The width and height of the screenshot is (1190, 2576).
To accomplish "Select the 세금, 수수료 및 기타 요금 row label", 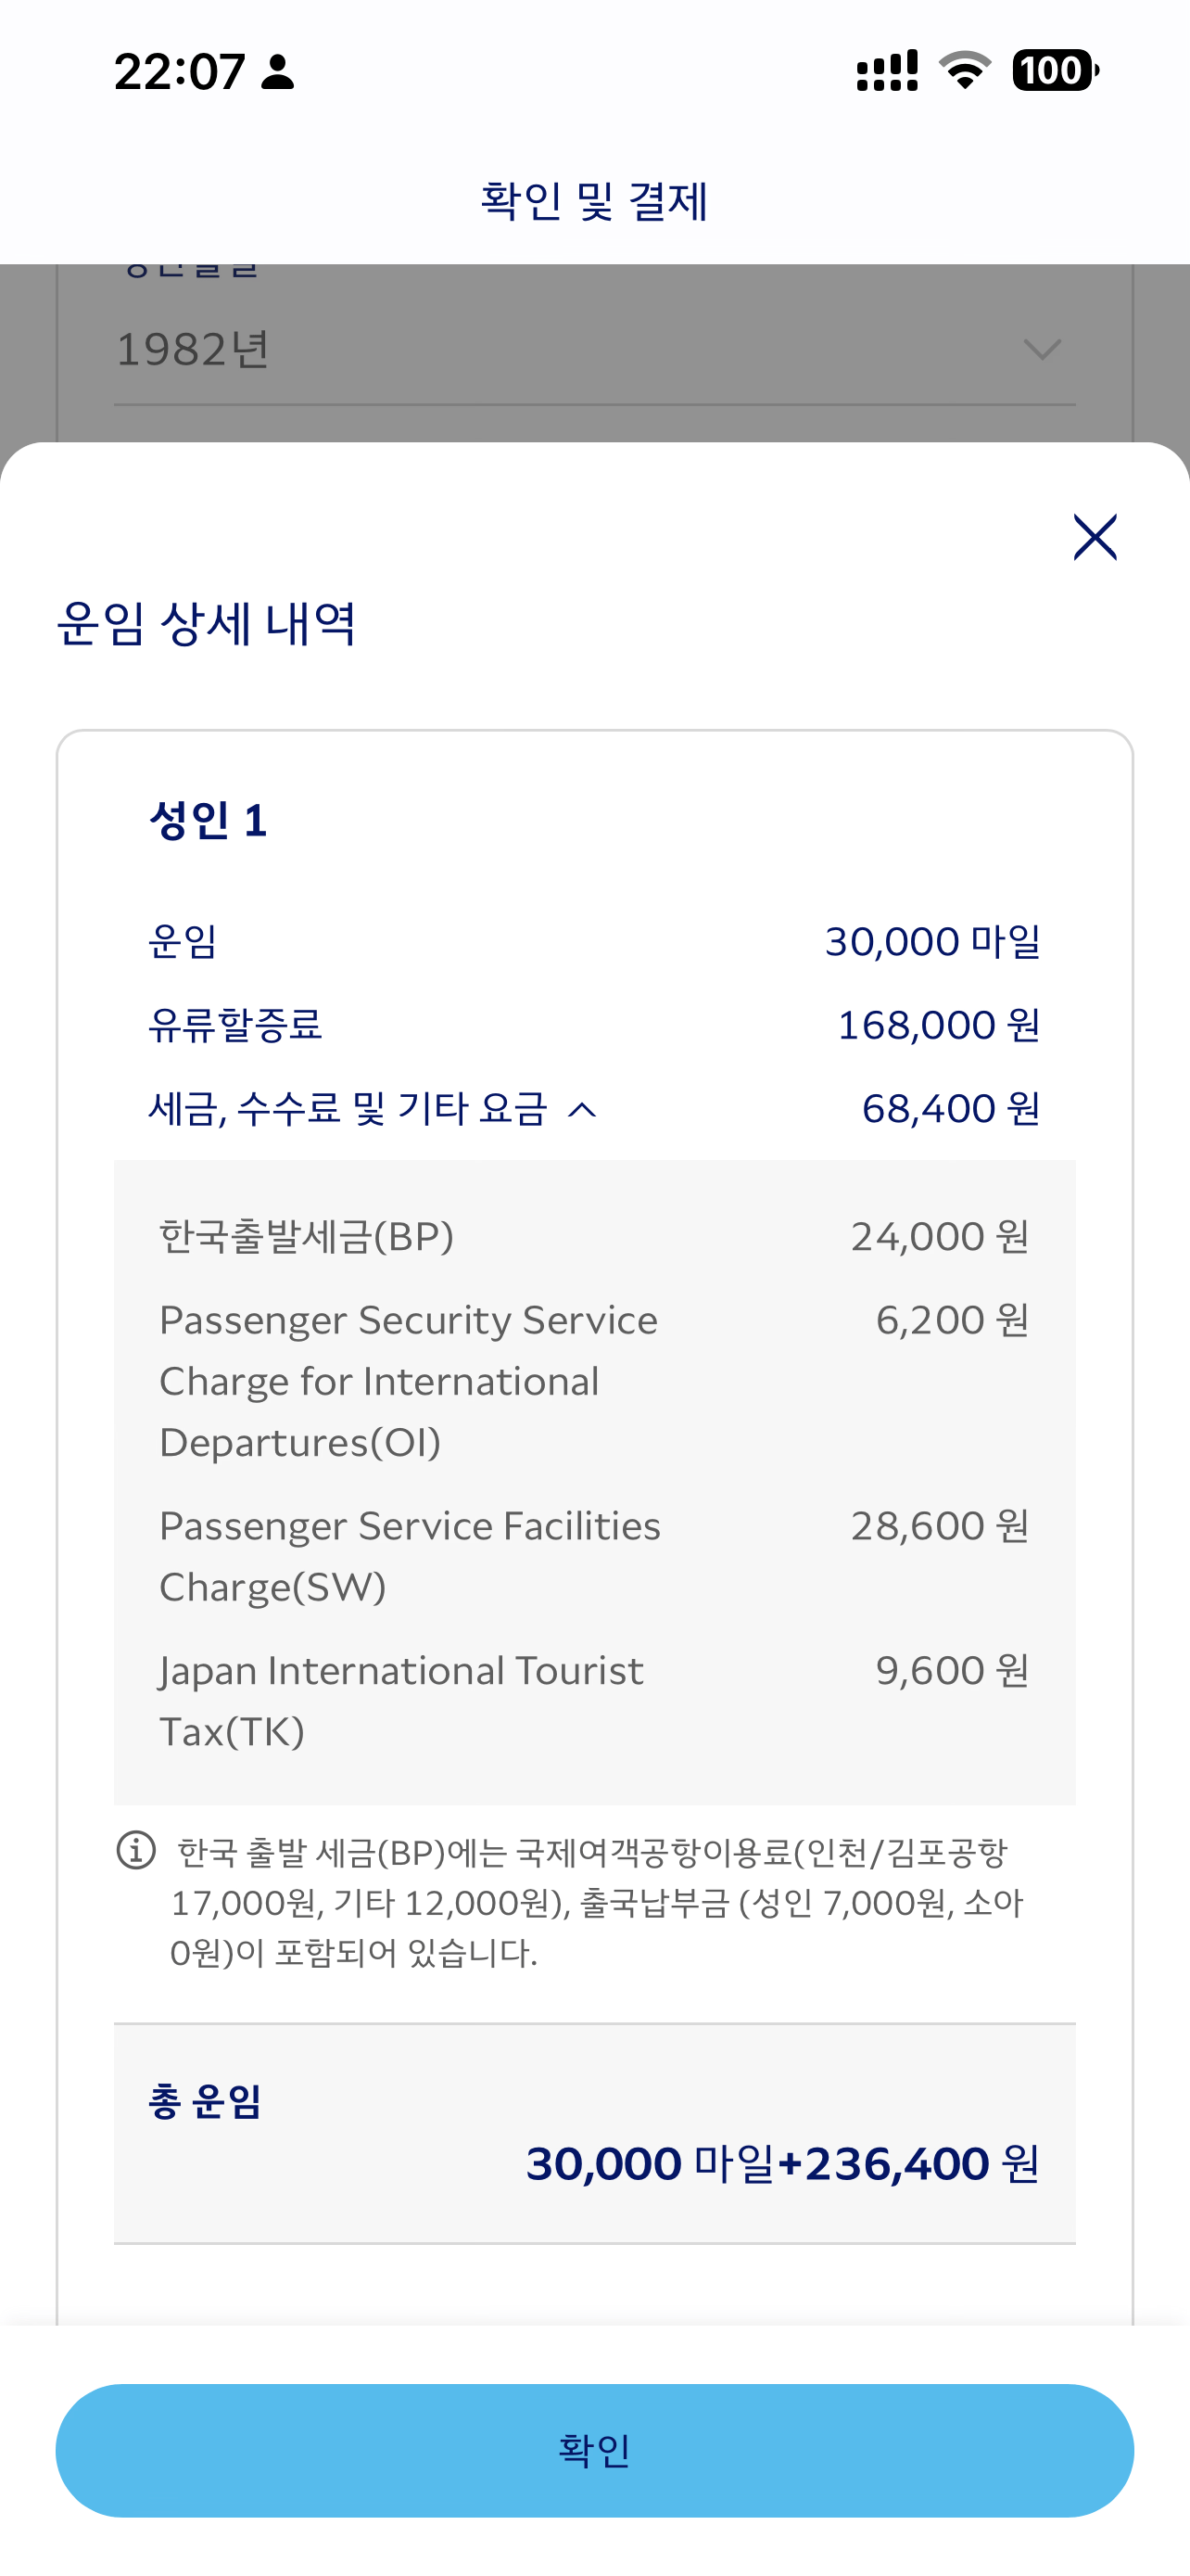I will click(x=348, y=1108).
